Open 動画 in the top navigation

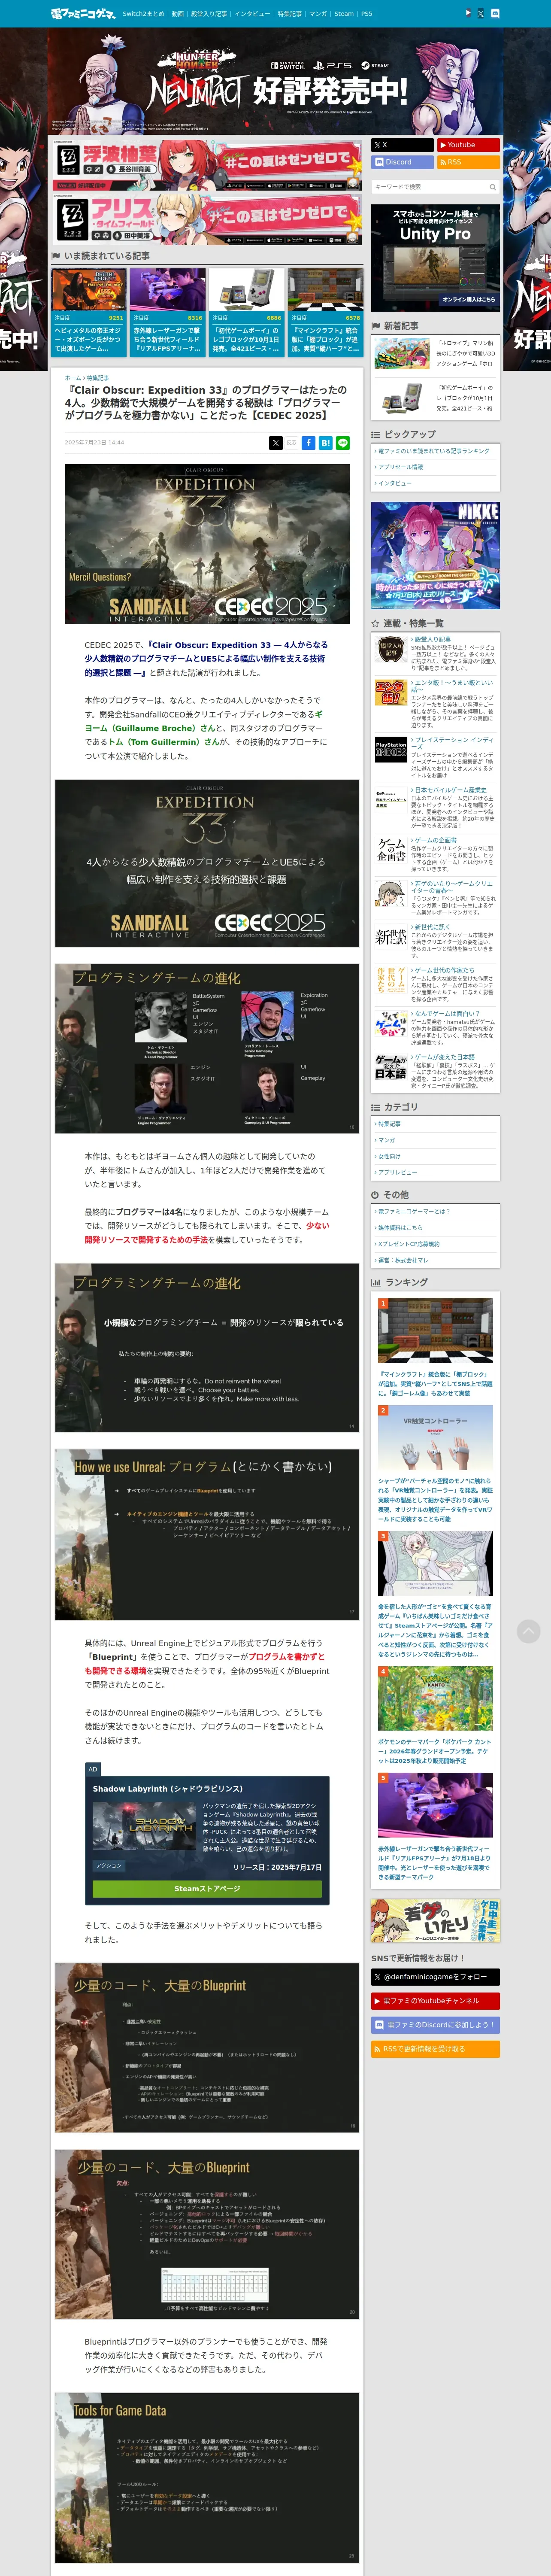coord(178,14)
